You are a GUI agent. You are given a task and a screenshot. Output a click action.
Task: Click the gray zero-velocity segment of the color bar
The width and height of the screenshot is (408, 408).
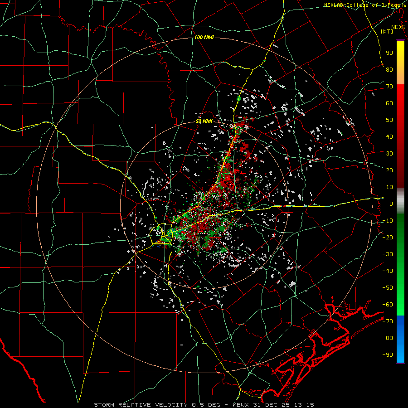[400, 200]
